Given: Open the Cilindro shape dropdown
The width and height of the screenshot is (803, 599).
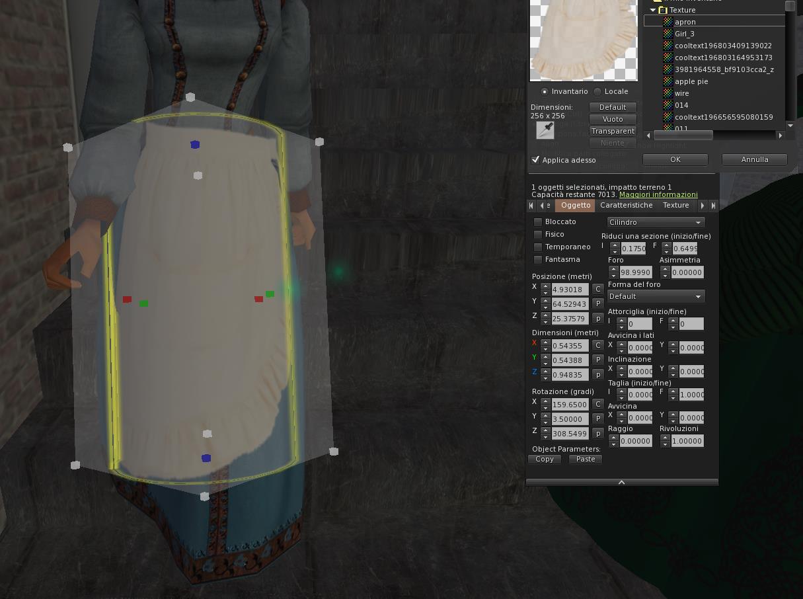Looking at the screenshot, I should click(656, 223).
